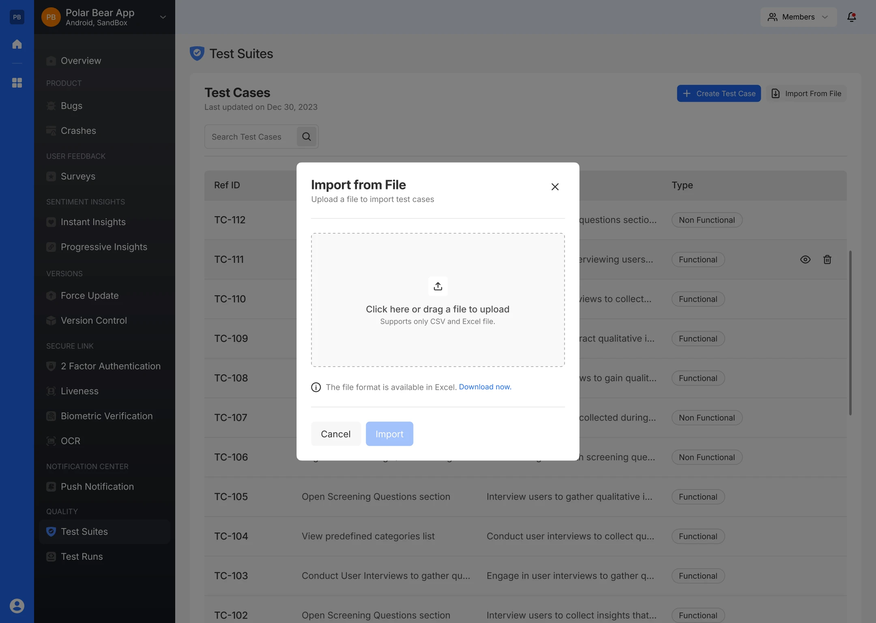
Task: Open the apps grid icon in the left rail
Action: (x=17, y=83)
